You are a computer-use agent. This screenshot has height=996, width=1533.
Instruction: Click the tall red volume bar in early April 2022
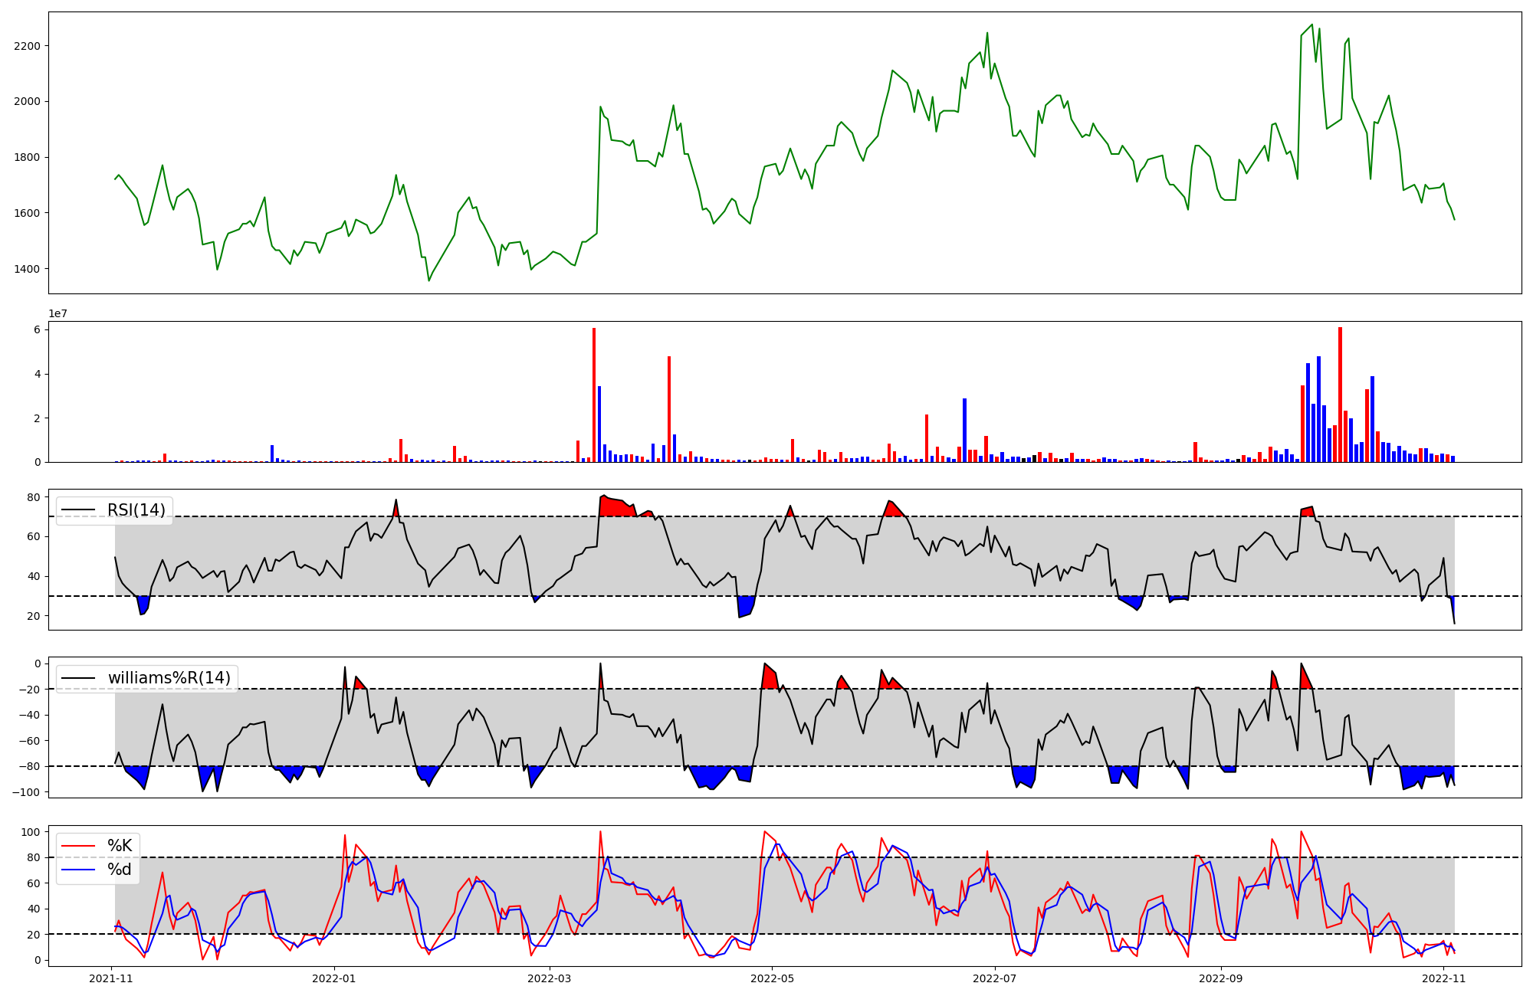(669, 409)
